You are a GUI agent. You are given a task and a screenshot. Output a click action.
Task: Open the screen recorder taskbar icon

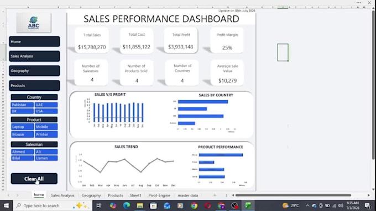click(x=234, y=205)
